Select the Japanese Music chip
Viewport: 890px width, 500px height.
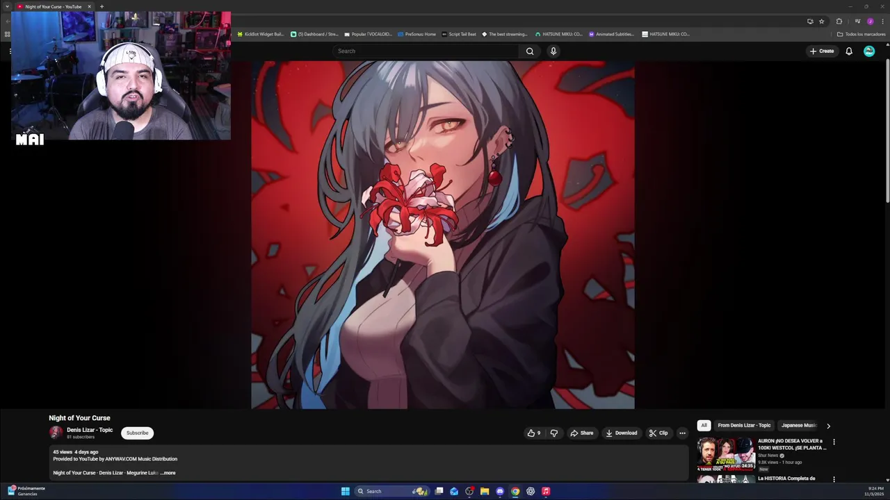(799, 425)
